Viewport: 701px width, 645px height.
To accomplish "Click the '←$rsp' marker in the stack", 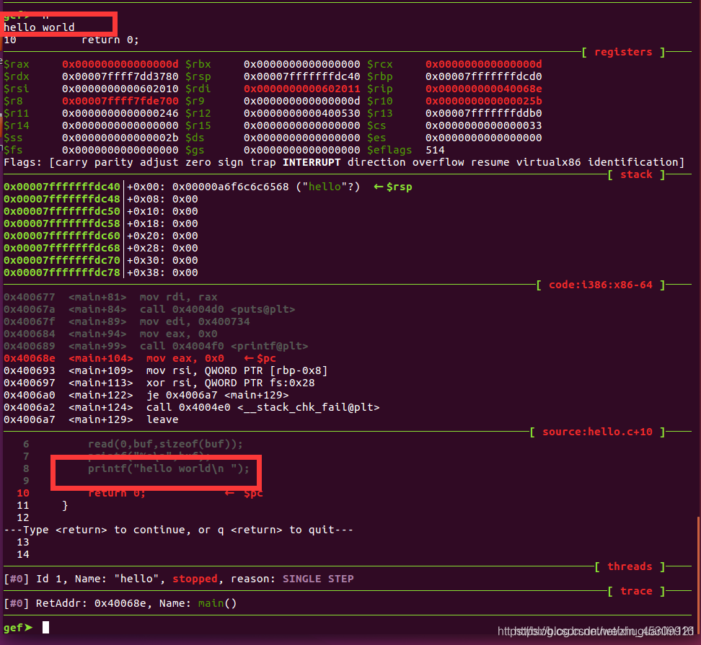I will 393,187.
